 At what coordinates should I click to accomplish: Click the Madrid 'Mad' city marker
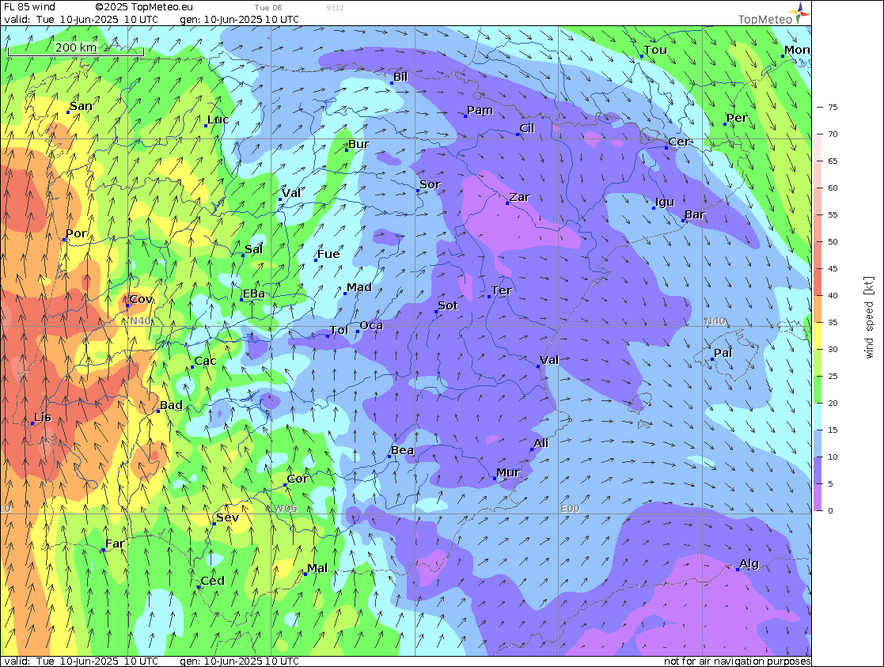345,294
